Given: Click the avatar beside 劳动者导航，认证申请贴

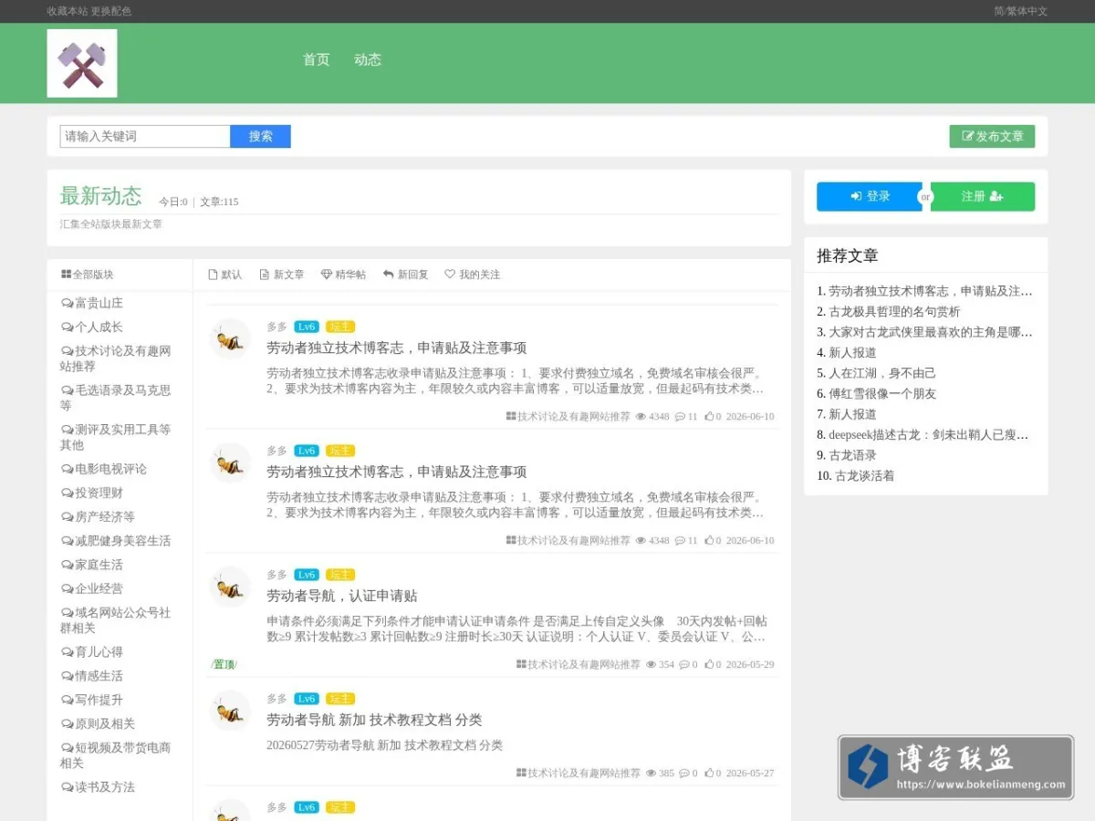Looking at the screenshot, I should click(230, 587).
